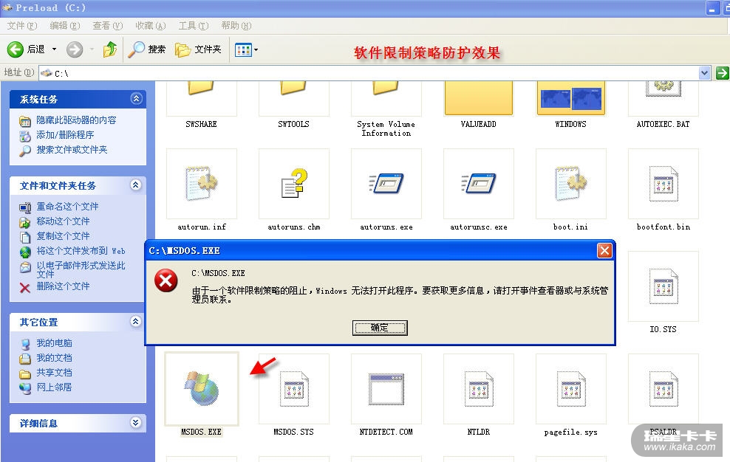Click the green Go arrow button

722,73
